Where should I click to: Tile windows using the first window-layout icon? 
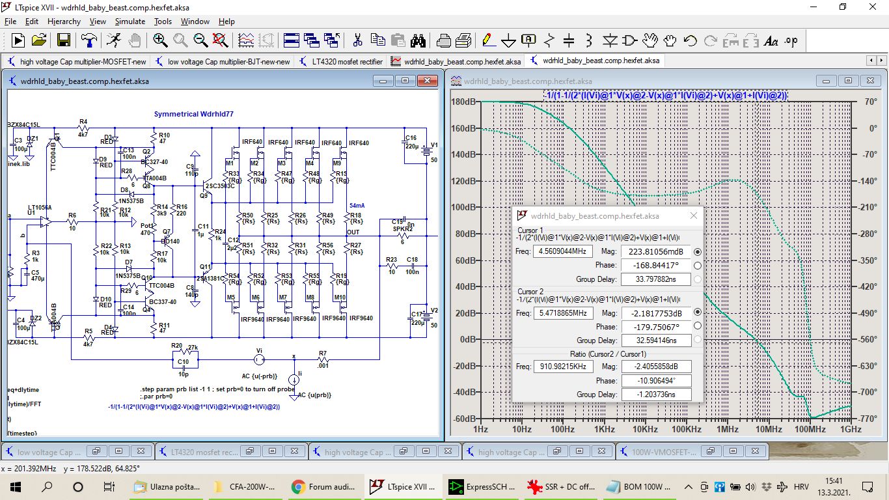coord(292,40)
